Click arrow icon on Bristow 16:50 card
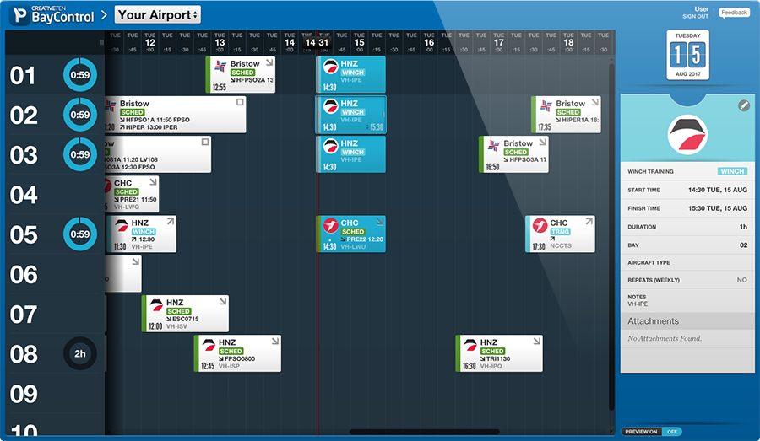Image resolution: width=760 pixels, height=441 pixels. pos(542,142)
